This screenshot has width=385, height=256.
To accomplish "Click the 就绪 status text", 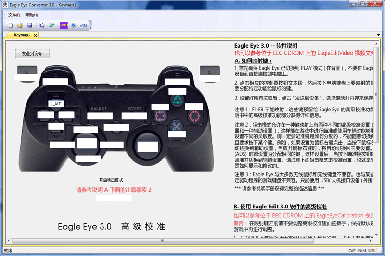I will click(8, 251).
